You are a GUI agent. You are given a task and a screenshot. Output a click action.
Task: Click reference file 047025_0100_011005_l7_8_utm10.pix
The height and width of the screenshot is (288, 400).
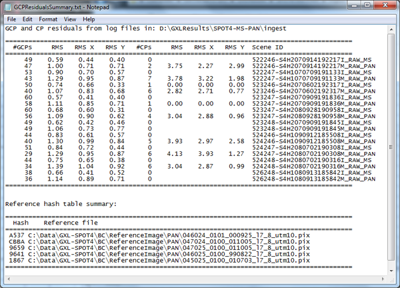246,248
